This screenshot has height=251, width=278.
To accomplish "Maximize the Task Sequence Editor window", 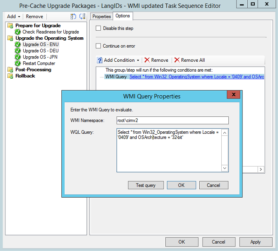I will pos(253,4).
